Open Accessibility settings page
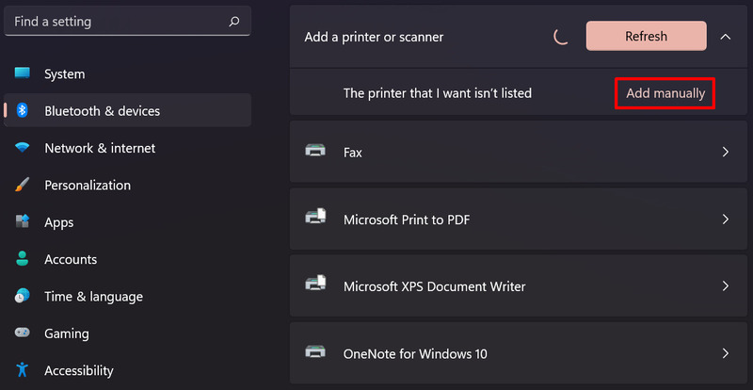The width and height of the screenshot is (753, 390). click(127, 370)
